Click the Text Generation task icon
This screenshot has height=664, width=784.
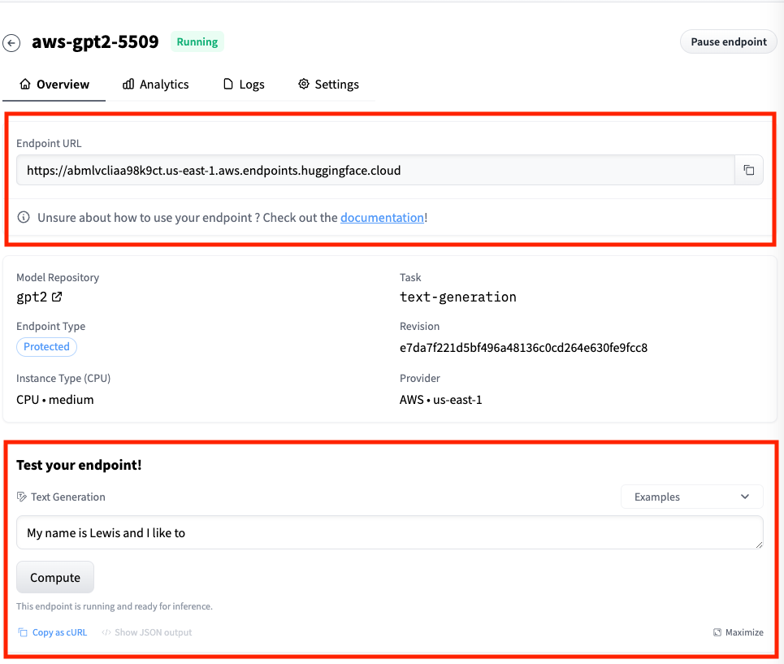click(22, 497)
